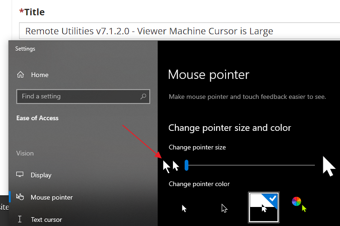Click the Text cursor I-beam icon

(20, 220)
